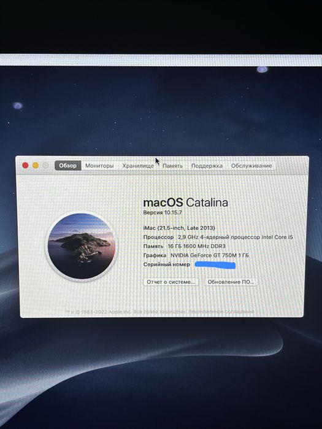Open Обновление ПО... software update
Viewport: 322px width, 429px height.
(231, 282)
